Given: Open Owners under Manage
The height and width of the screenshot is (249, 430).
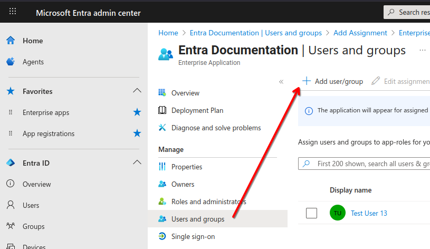Looking at the screenshot, I should 183,184.
